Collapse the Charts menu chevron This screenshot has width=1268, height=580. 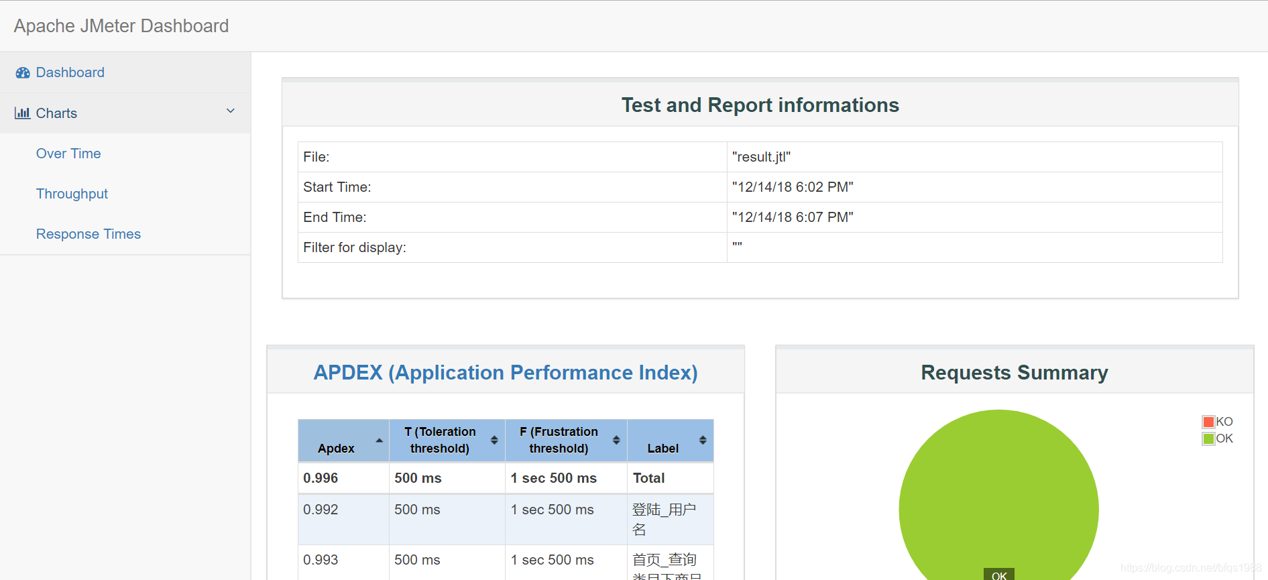pyautogui.click(x=231, y=111)
